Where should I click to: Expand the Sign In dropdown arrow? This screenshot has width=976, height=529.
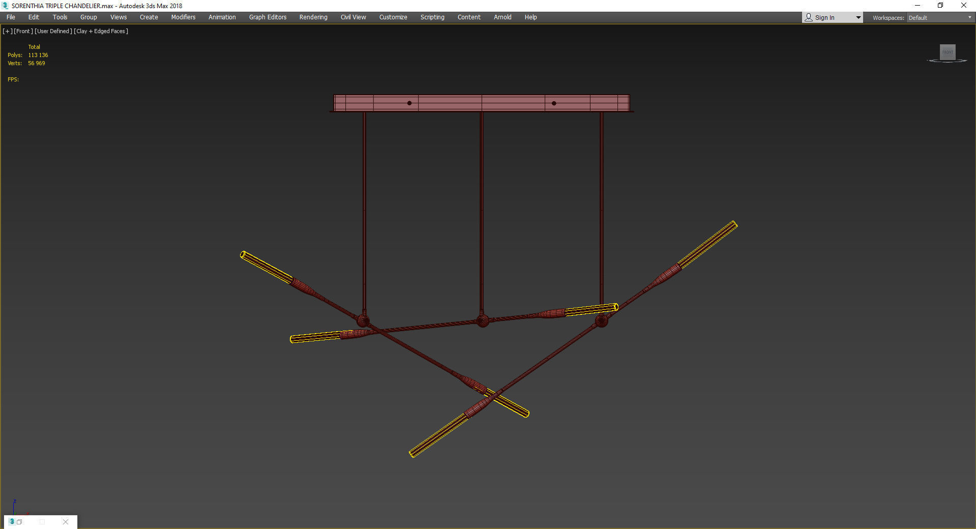click(x=858, y=18)
